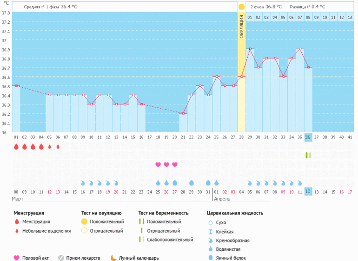
Task: Click the empty "Отрицательный" ovulation test circle
Action: pos(84,230)
